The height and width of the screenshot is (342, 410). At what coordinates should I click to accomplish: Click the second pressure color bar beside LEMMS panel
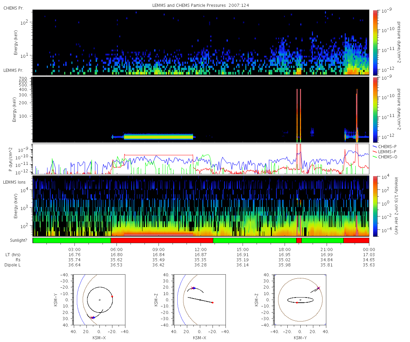pos(375,109)
